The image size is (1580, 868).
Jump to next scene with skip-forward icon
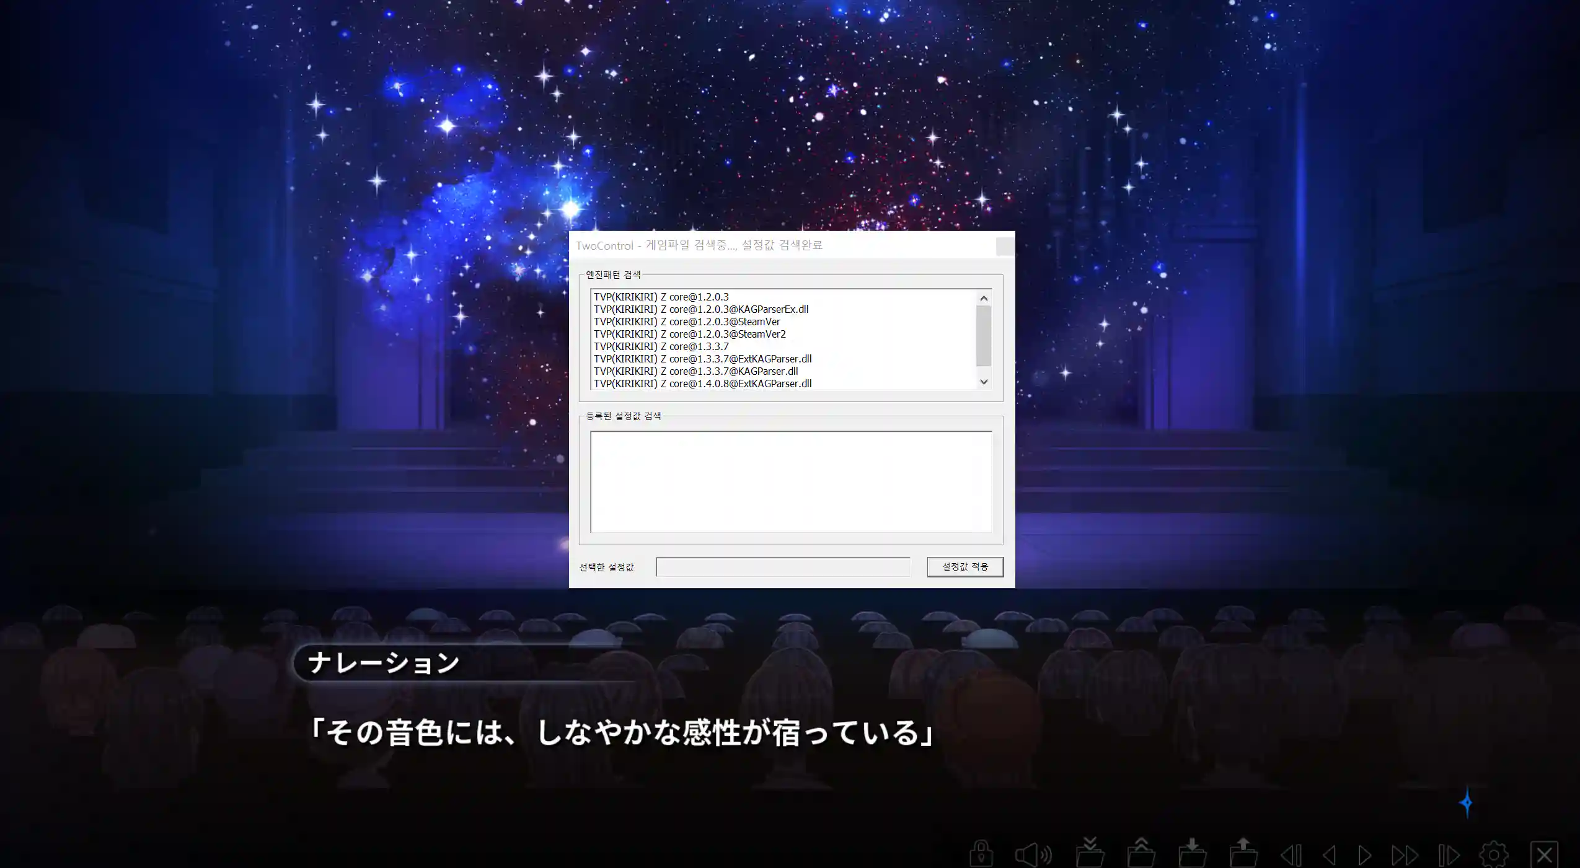(1449, 856)
